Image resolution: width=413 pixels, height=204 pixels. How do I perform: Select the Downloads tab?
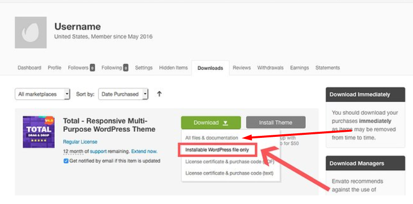(x=210, y=68)
